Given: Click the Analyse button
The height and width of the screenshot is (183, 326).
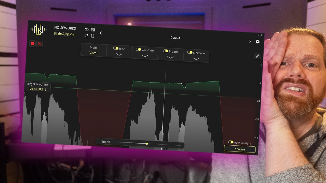Looking at the screenshot, I should click(x=240, y=149).
